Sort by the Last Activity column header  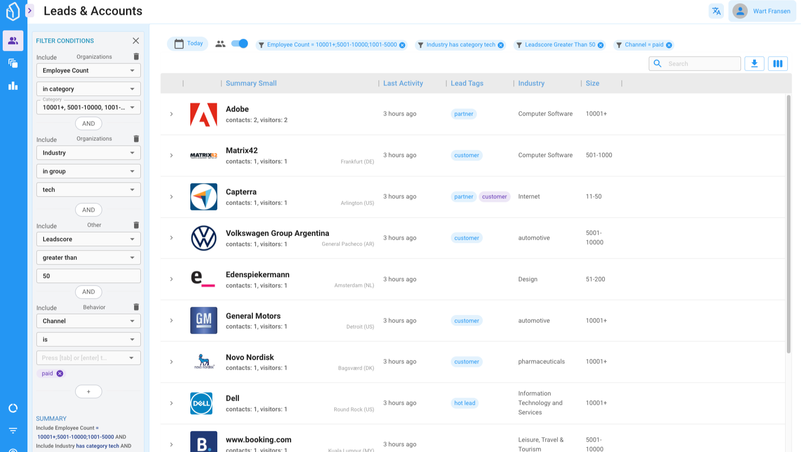403,83
